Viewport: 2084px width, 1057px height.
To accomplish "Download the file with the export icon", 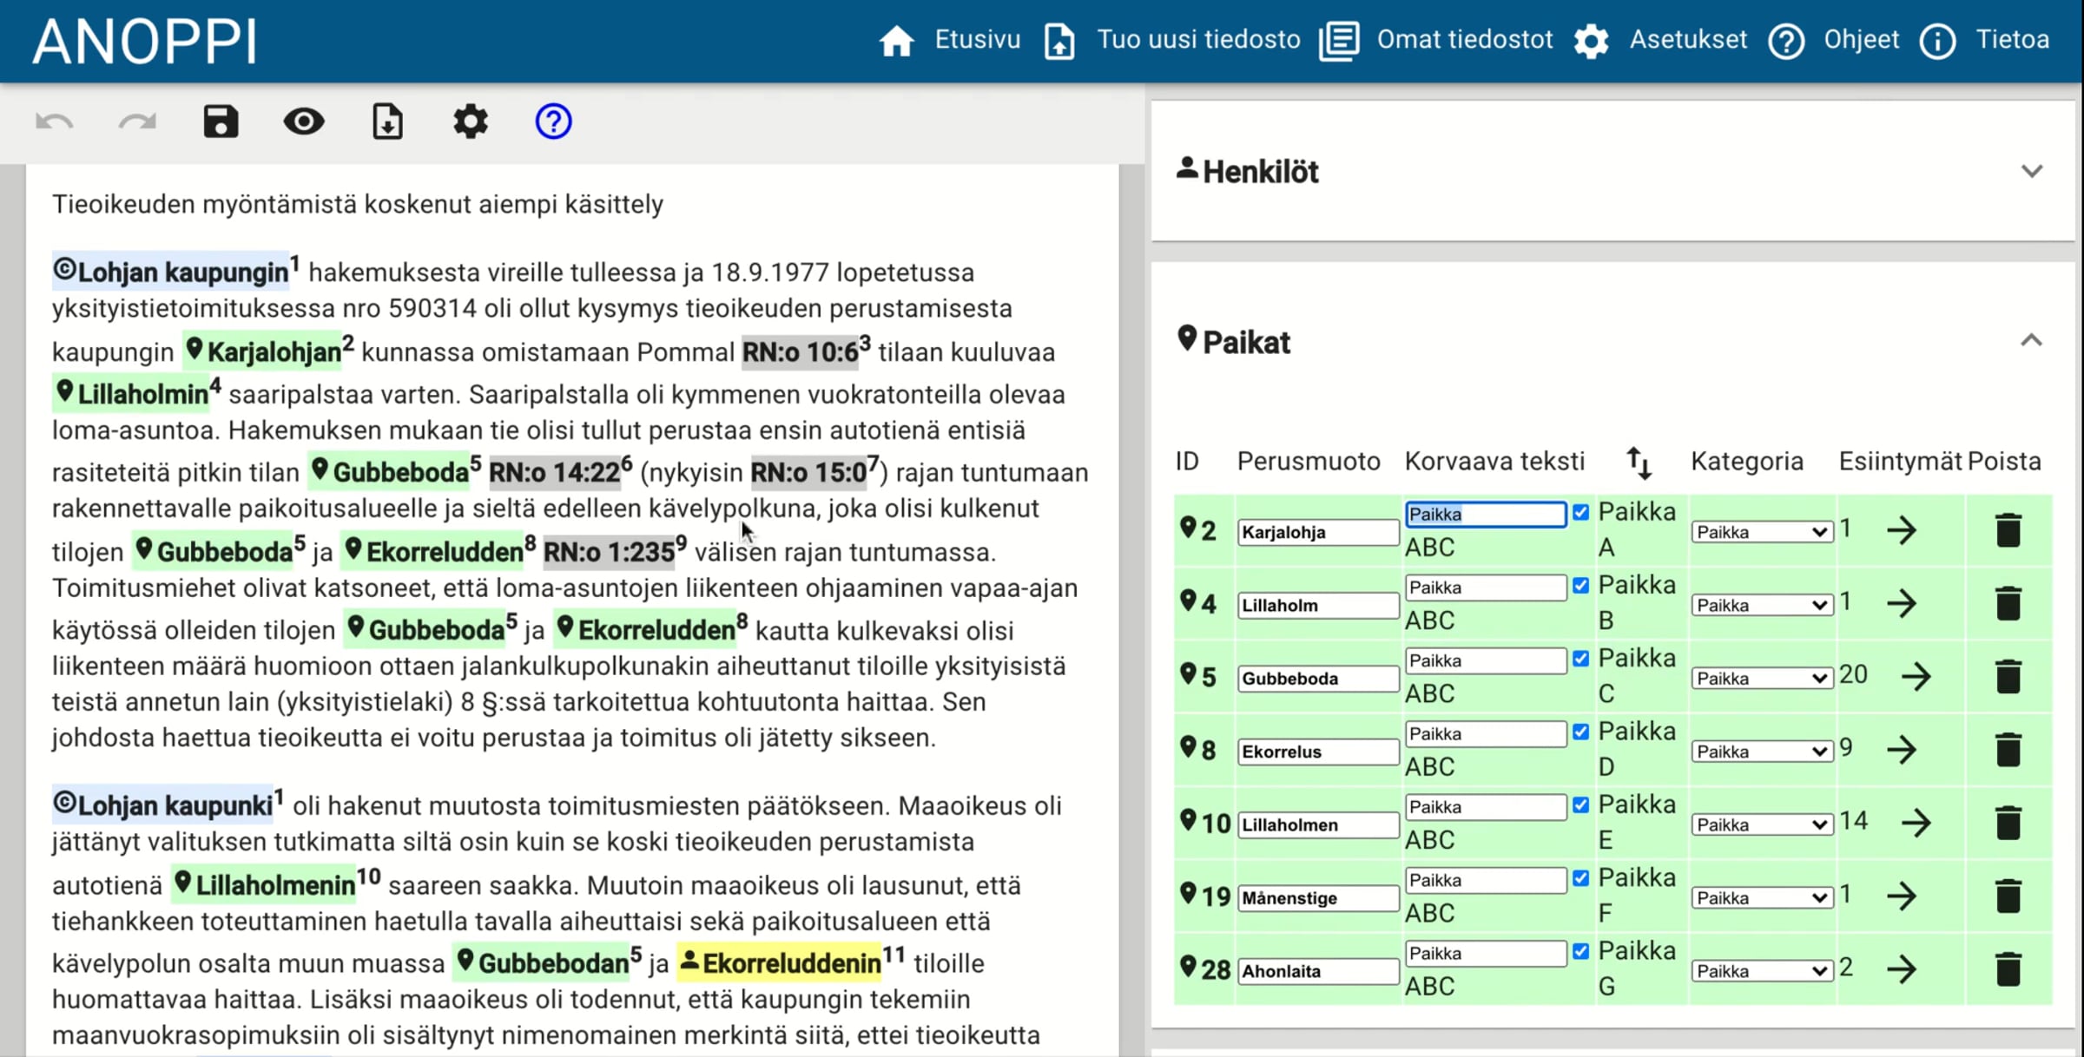I will (387, 121).
